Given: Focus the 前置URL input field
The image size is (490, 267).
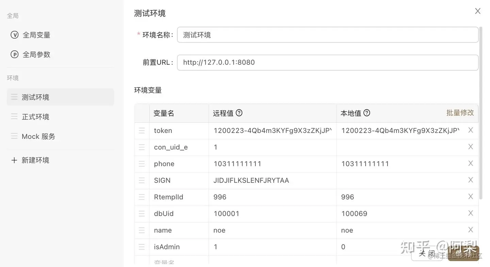Looking at the screenshot, I should click(328, 62).
